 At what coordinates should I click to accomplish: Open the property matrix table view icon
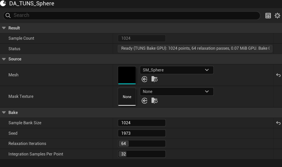click(268, 16)
